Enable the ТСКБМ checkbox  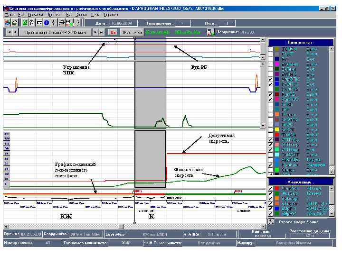[270, 49]
